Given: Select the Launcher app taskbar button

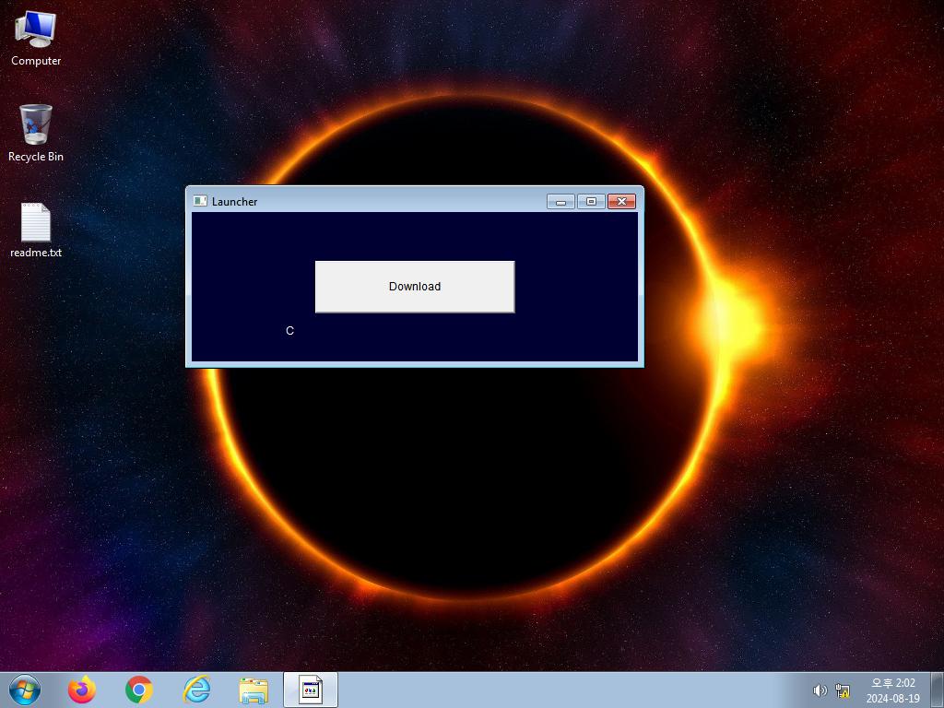Looking at the screenshot, I should 311,690.
